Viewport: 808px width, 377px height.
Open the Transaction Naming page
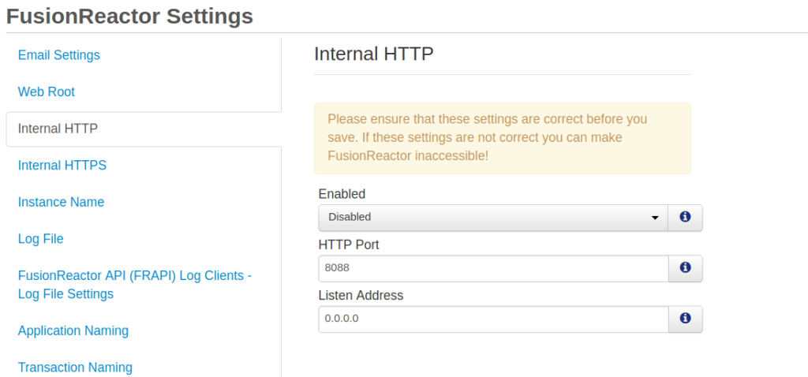point(75,368)
